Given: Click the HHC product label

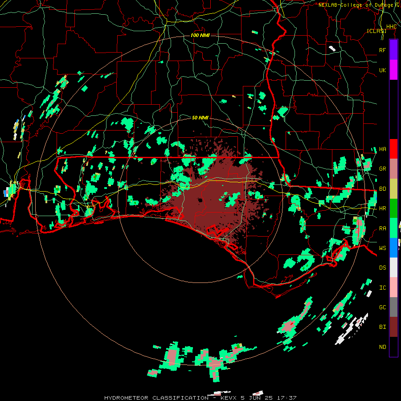Looking at the screenshot, I should (x=391, y=27).
